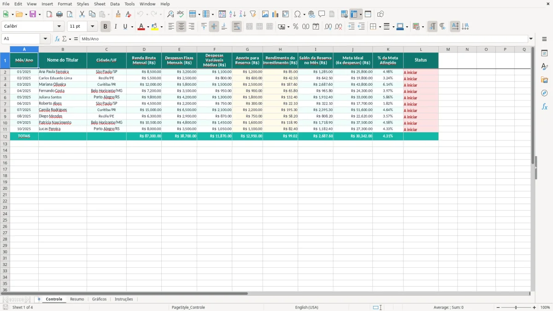
Task: Run the Spelling check icon
Action: pyautogui.click(x=180, y=14)
